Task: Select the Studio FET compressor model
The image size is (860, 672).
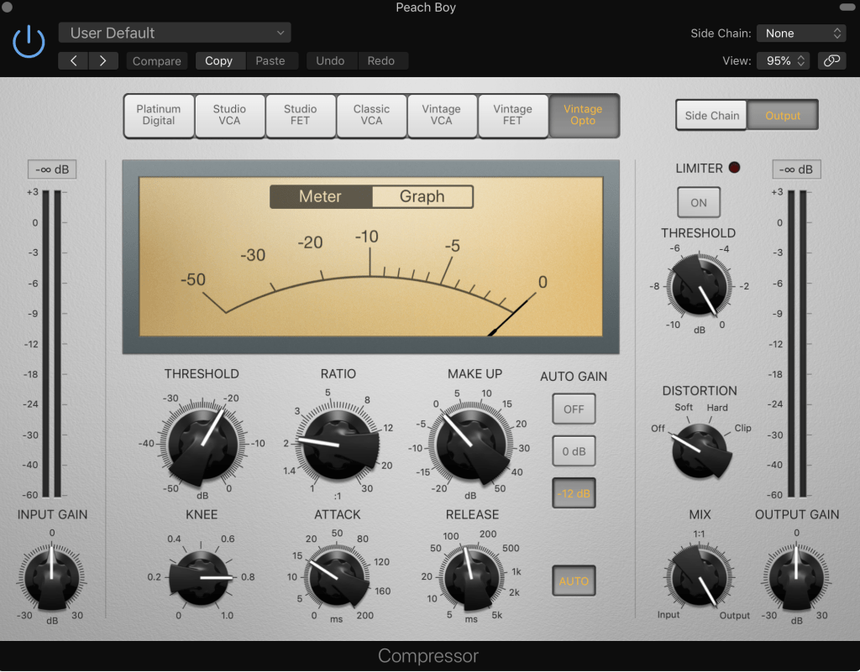Action: (301, 115)
